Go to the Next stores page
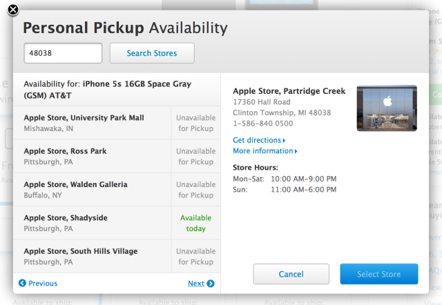The height and width of the screenshot is (305, 442). tap(201, 284)
